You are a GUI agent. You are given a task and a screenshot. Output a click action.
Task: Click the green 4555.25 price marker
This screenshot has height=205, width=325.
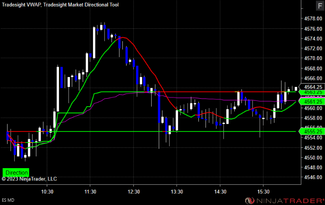click(312, 131)
